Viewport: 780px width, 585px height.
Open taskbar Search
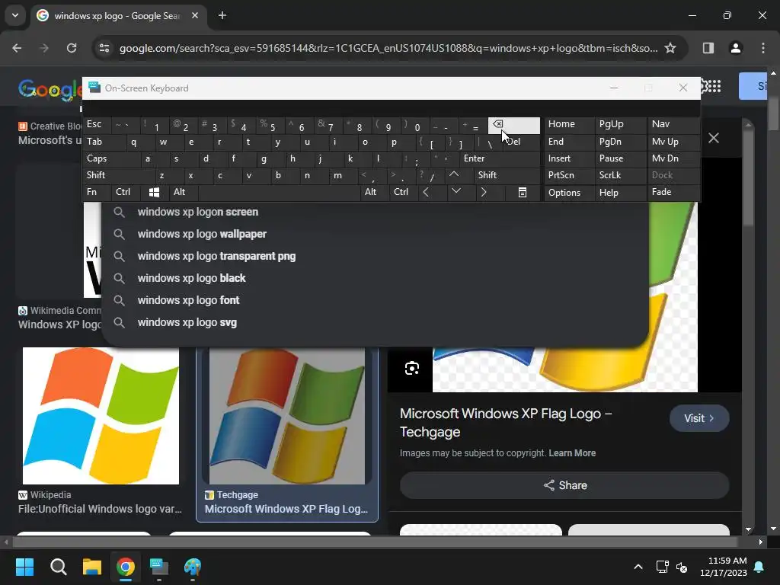[58, 567]
